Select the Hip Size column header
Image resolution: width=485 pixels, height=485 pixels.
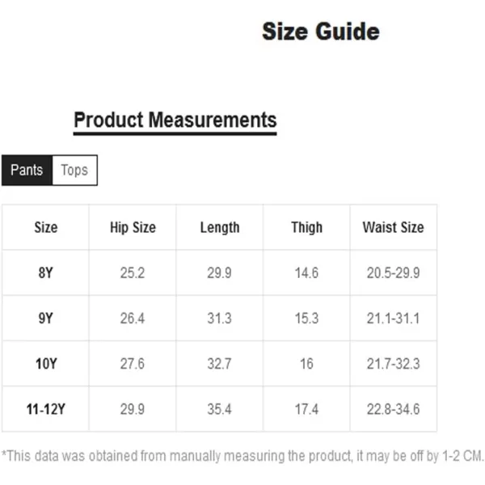pyautogui.click(x=133, y=227)
